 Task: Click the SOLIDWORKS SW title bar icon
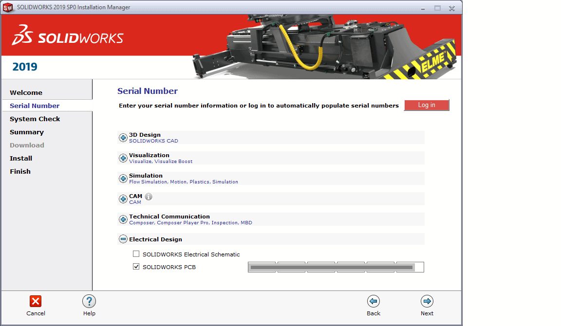click(8, 7)
